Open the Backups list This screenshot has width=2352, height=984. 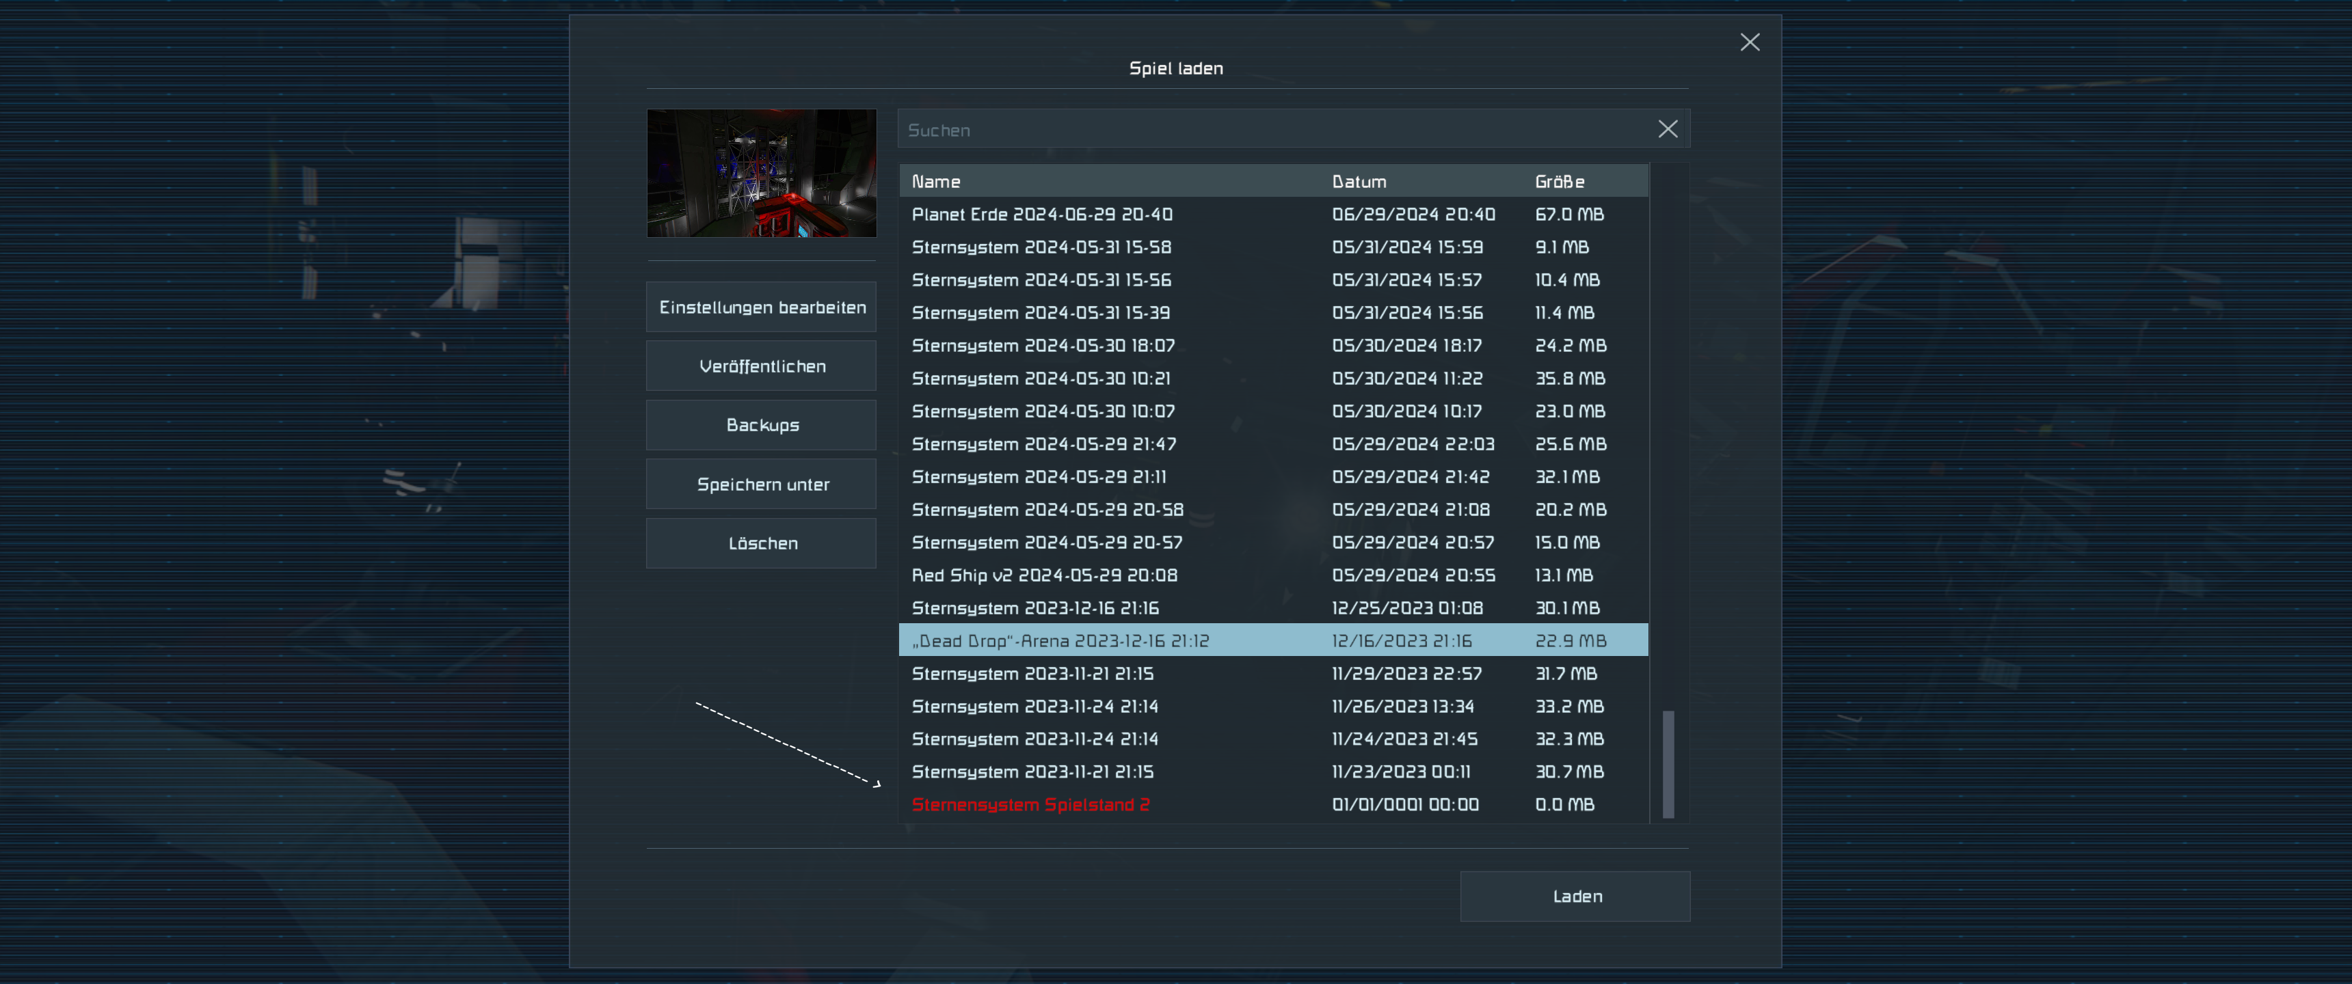click(762, 425)
